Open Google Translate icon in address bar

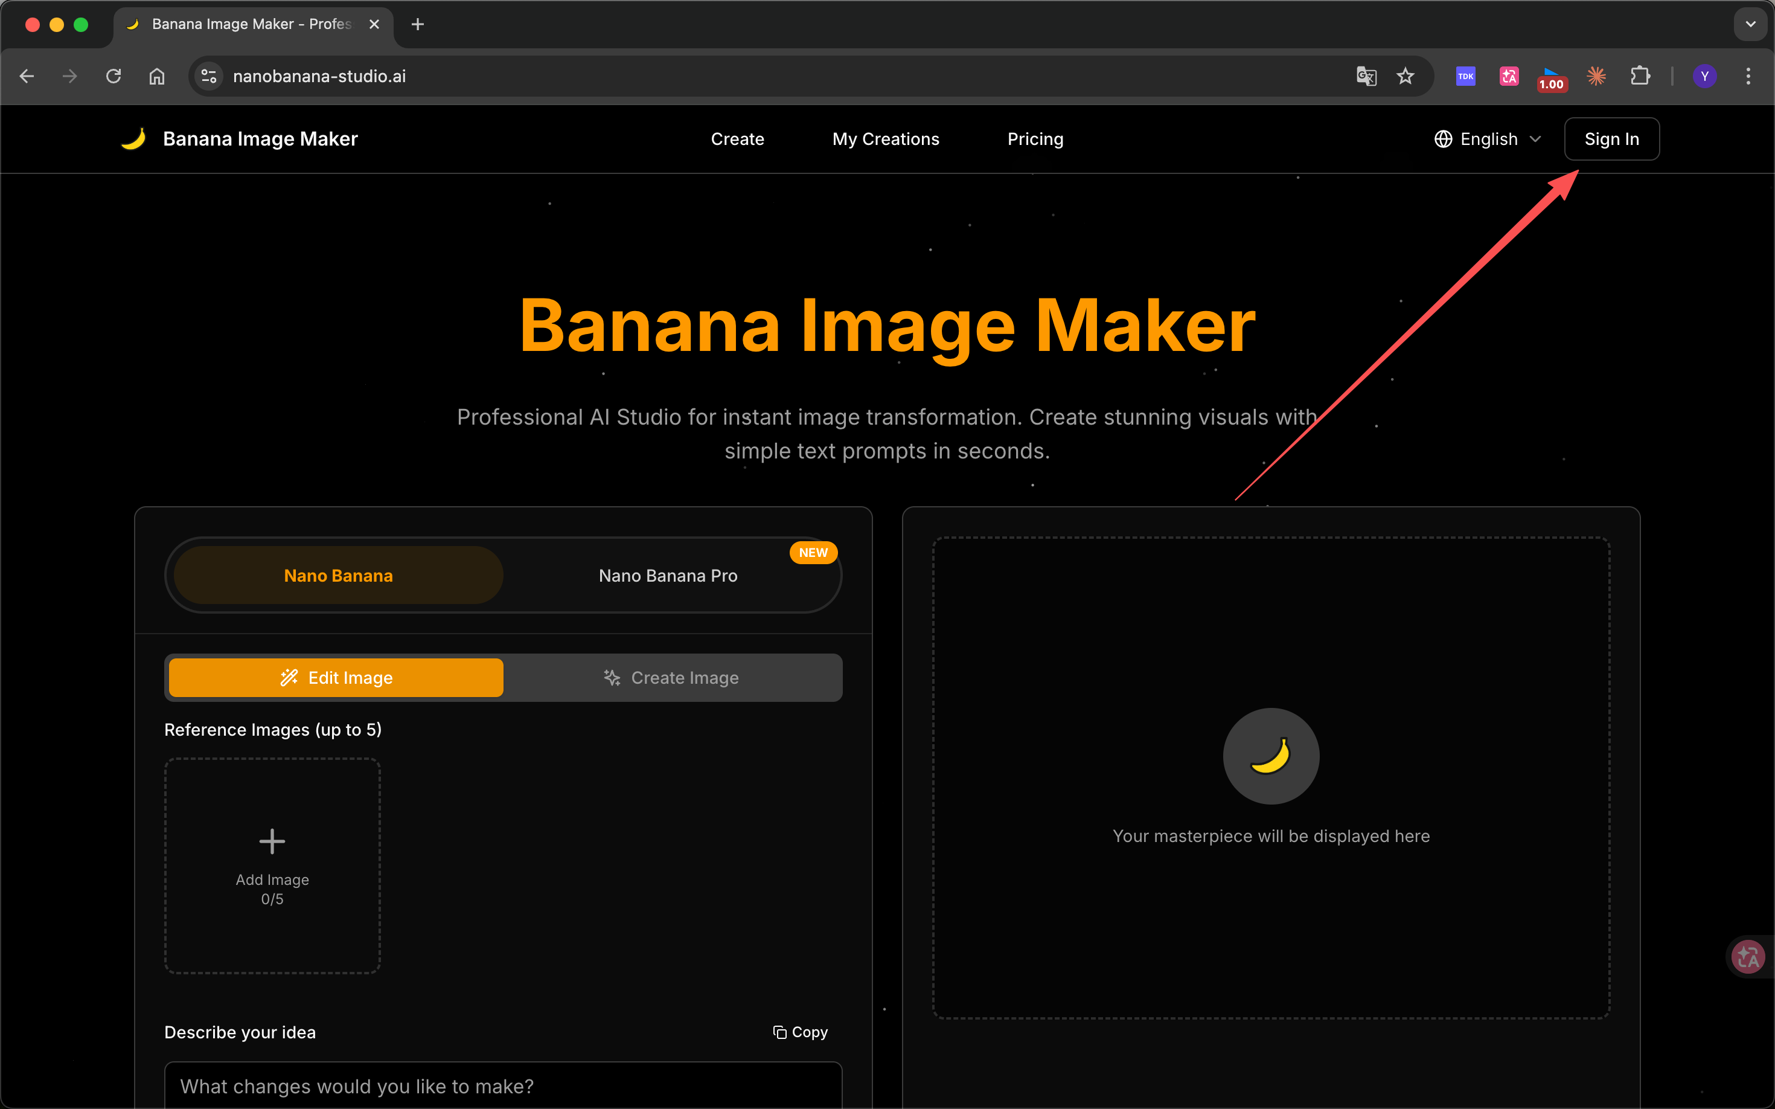click(1366, 76)
